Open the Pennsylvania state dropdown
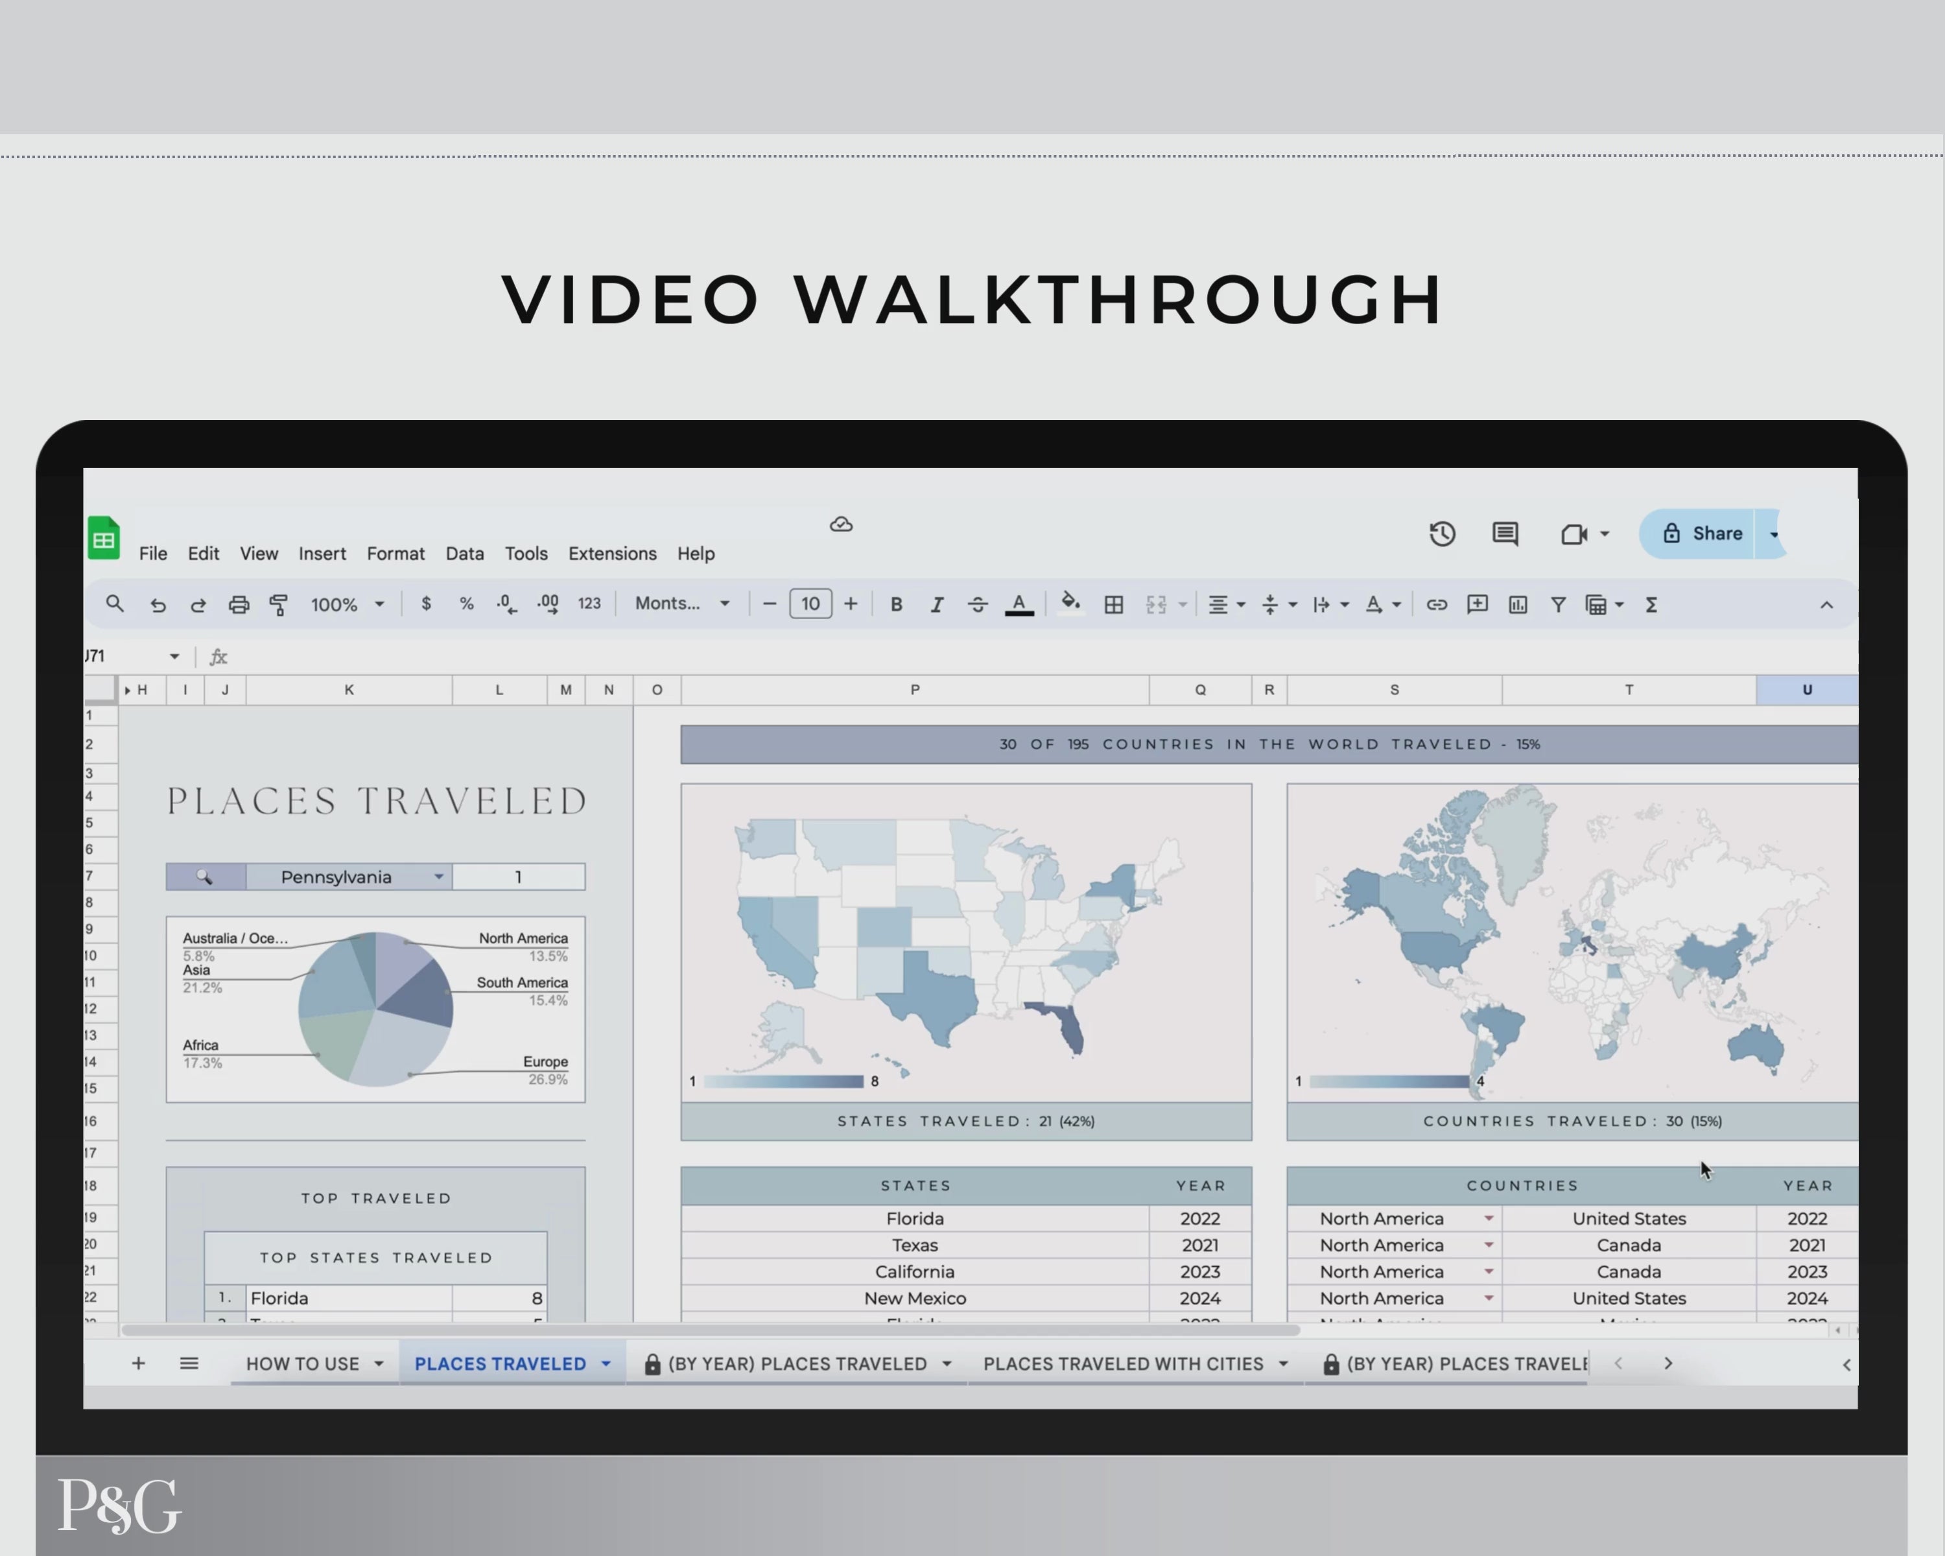This screenshot has width=1945, height=1556. [x=438, y=877]
